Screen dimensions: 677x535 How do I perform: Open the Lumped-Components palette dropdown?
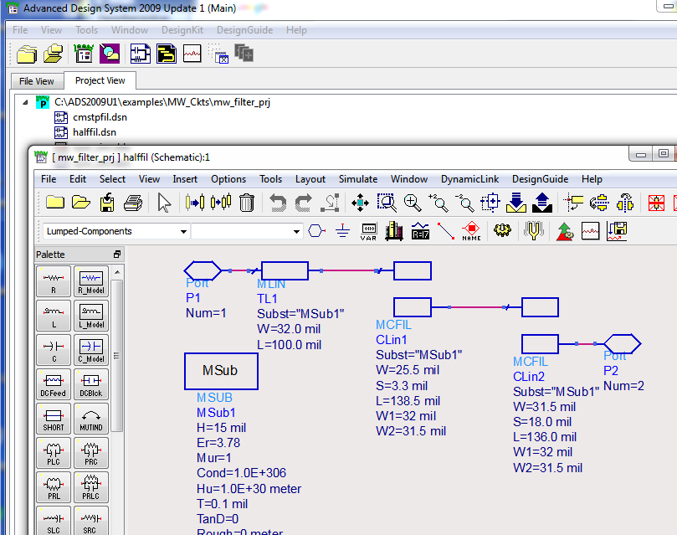pyautogui.click(x=183, y=231)
